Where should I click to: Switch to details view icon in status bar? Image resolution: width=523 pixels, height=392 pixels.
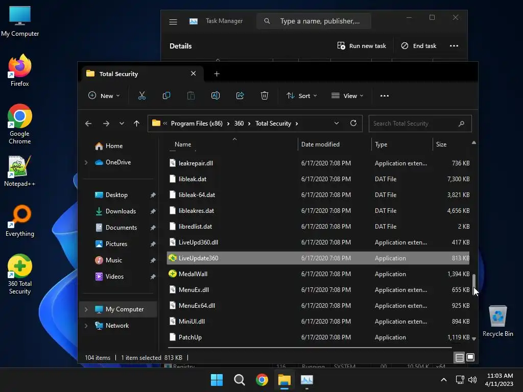coord(459,358)
